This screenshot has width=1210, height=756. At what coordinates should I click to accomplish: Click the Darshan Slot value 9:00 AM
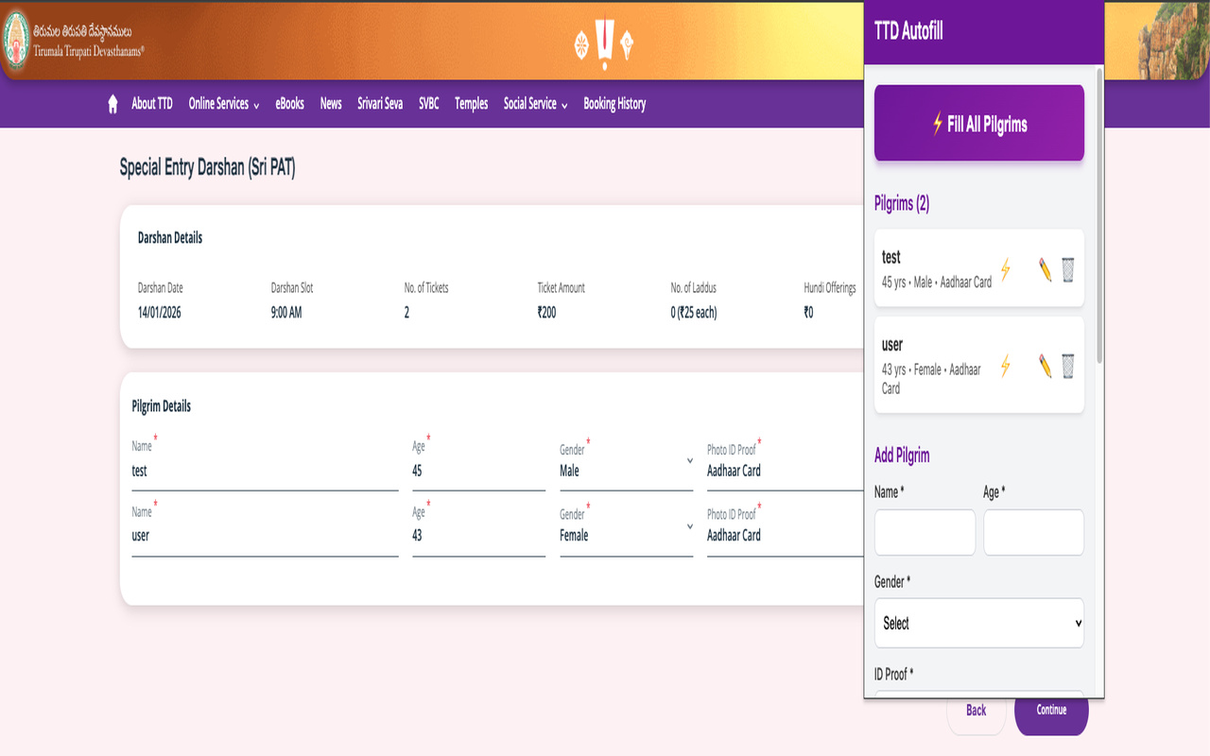click(x=286, y=312)
